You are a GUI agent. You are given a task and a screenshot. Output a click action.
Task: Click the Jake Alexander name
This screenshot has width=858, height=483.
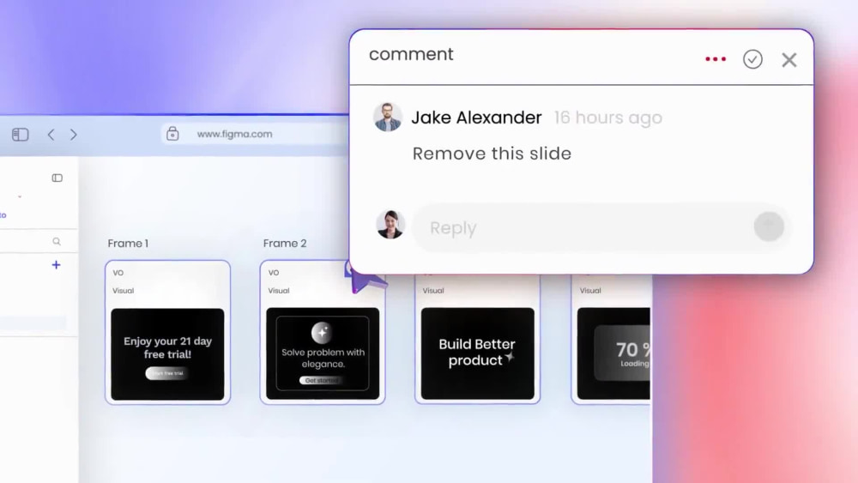[476, 118]
